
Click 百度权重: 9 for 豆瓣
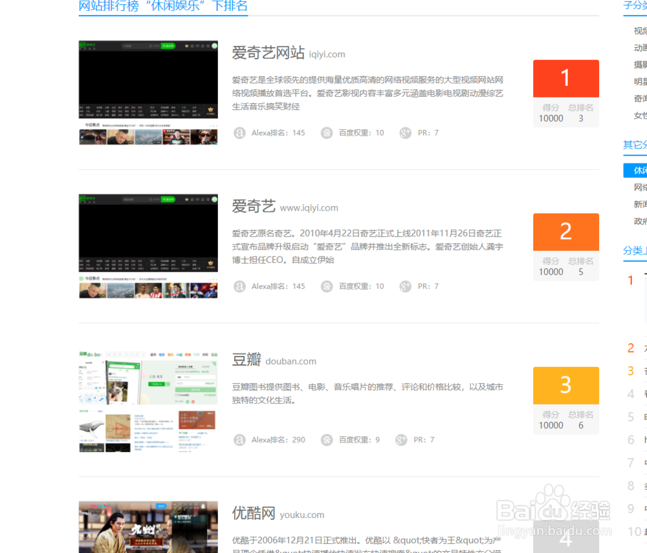point(359,440)
